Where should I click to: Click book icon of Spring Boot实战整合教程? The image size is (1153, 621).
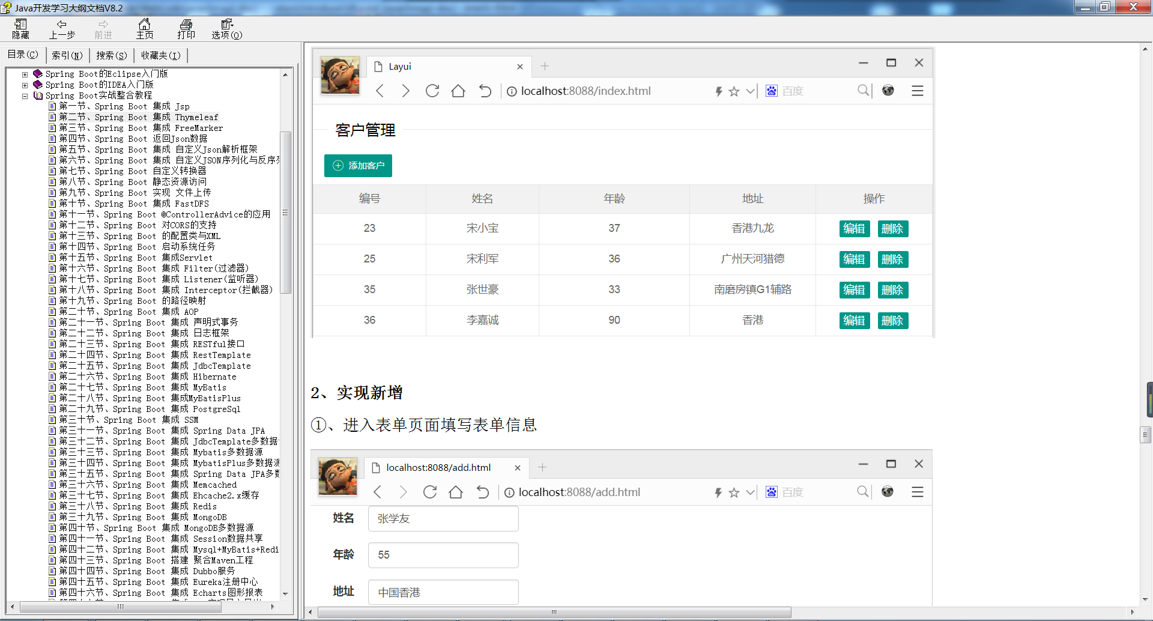pos(38,95)
